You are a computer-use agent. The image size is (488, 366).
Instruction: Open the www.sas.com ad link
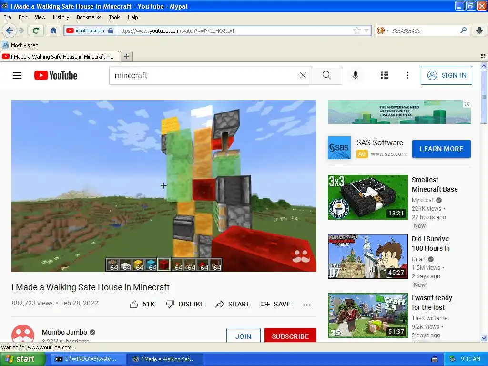click(x=388, y=154)
